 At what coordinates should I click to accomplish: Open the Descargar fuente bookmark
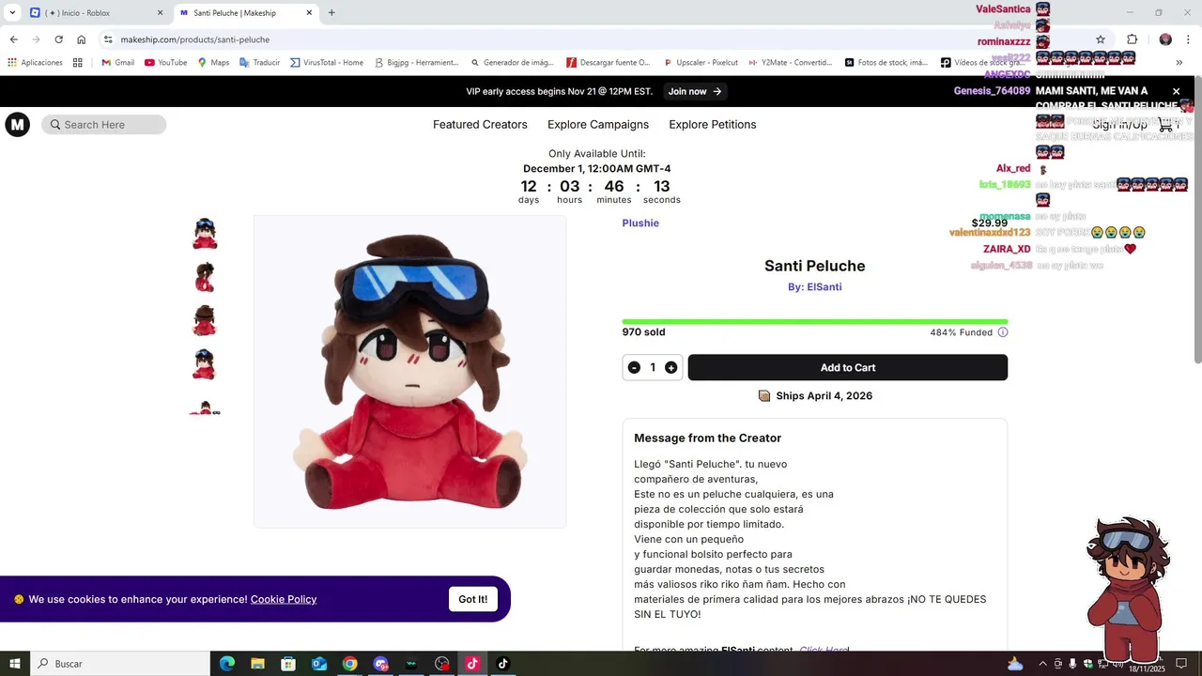coord(608,63)
